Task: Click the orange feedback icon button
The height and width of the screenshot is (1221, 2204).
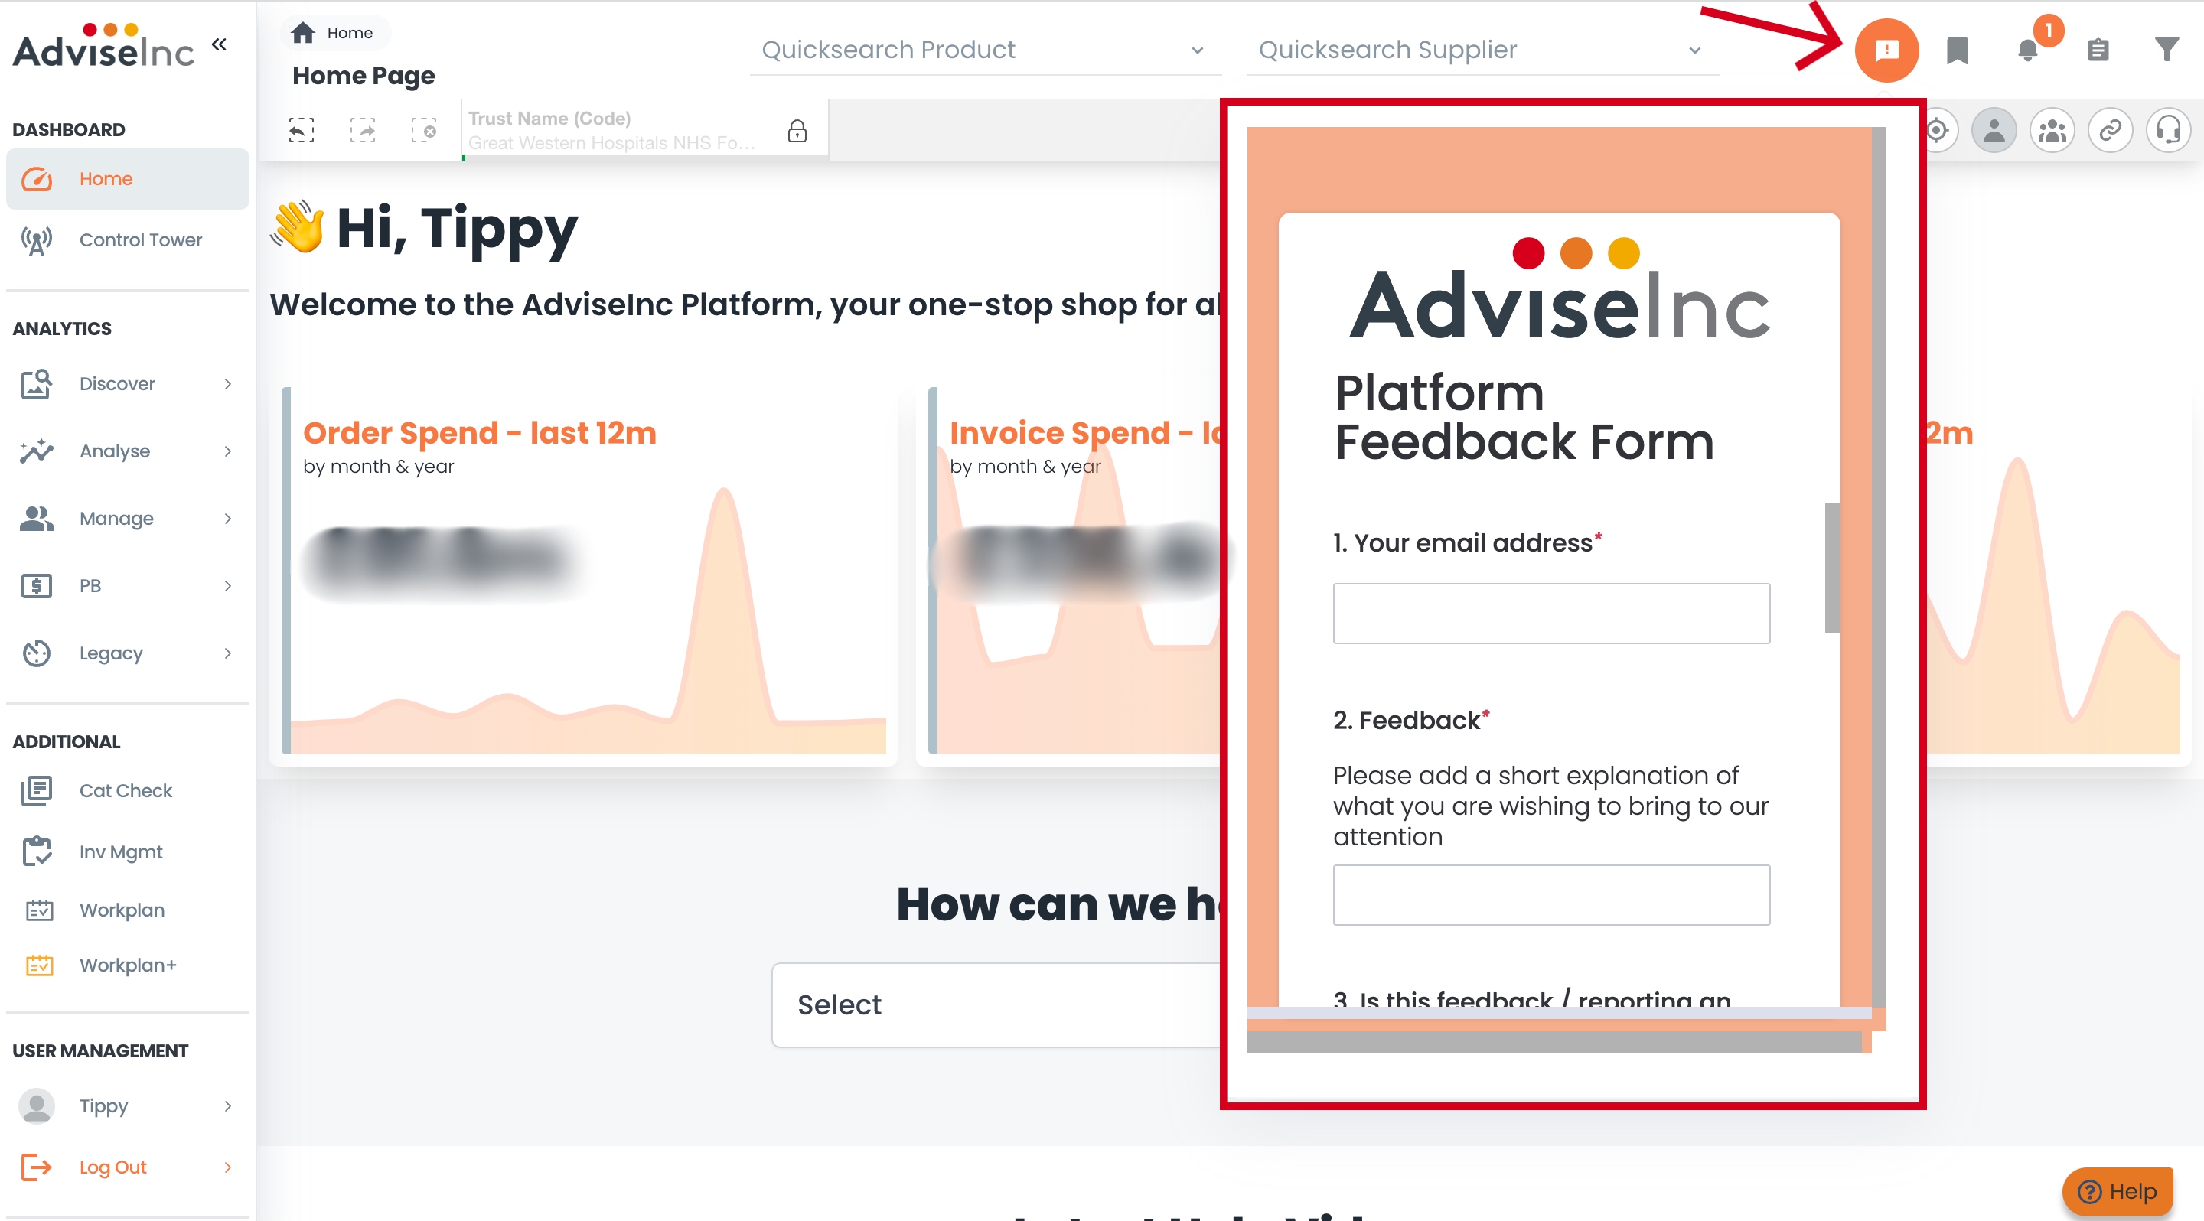Action: (1886, 50)
